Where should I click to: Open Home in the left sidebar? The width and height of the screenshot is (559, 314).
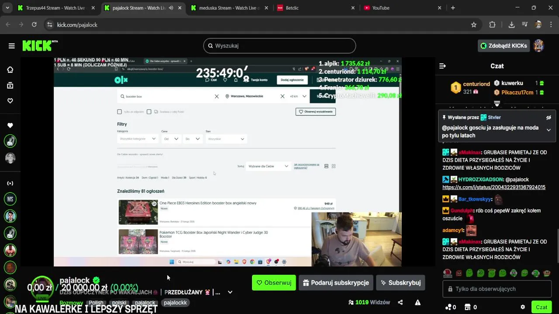[x=10, y=70]
